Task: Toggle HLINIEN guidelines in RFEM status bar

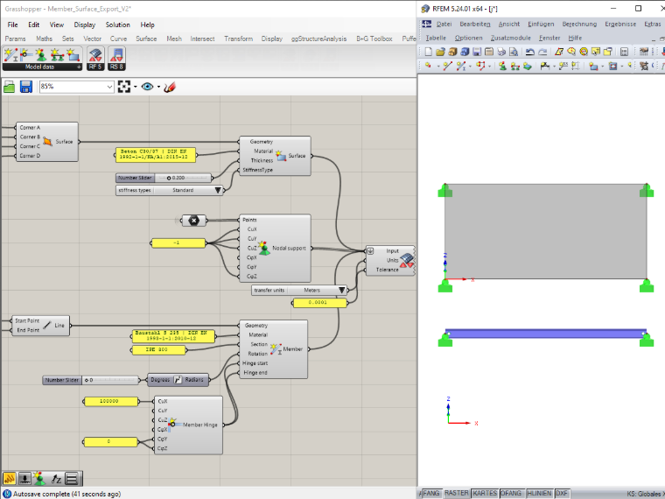Action: click(x=539, y=493)
